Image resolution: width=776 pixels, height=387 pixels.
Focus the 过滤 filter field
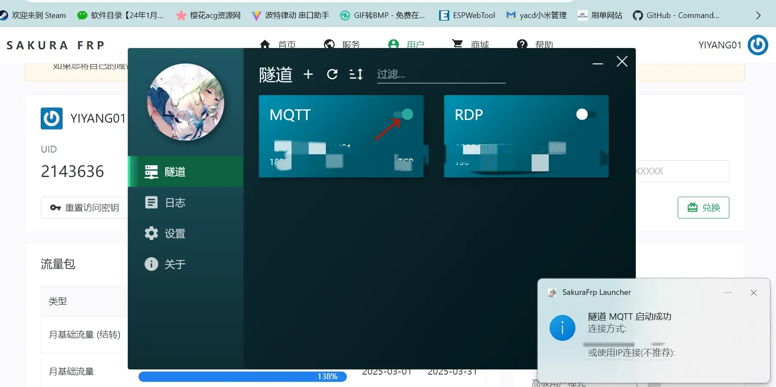tap(441, 75)
